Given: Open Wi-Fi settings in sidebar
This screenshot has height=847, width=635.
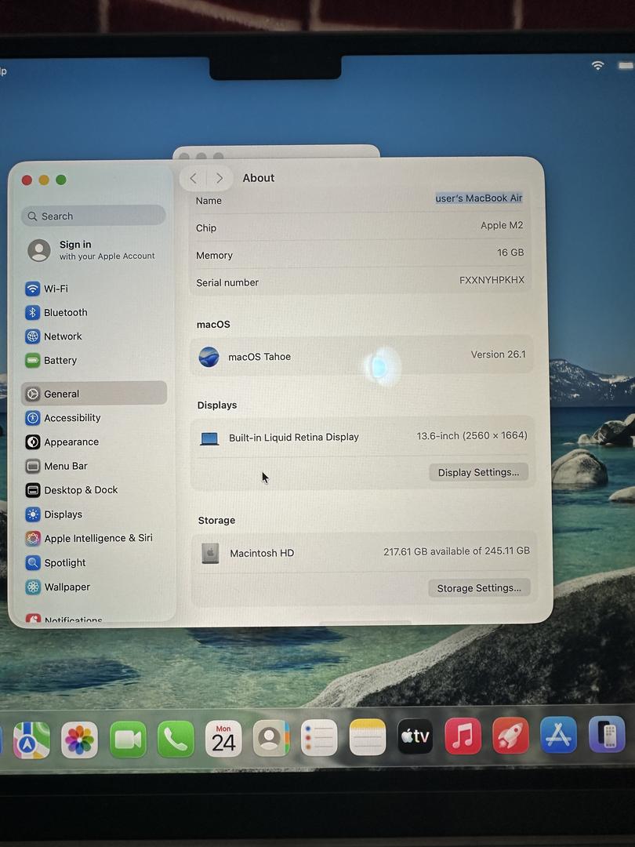Looking at the screenshot, I should pyautogui.click(x=55, y=289).
